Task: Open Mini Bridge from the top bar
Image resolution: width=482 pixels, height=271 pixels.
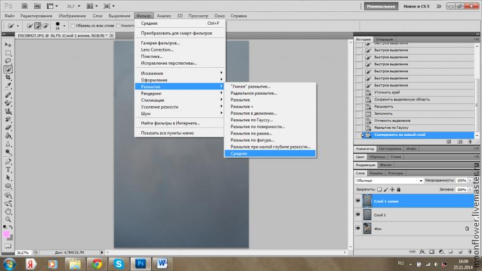Action: (x=37, y=6)
